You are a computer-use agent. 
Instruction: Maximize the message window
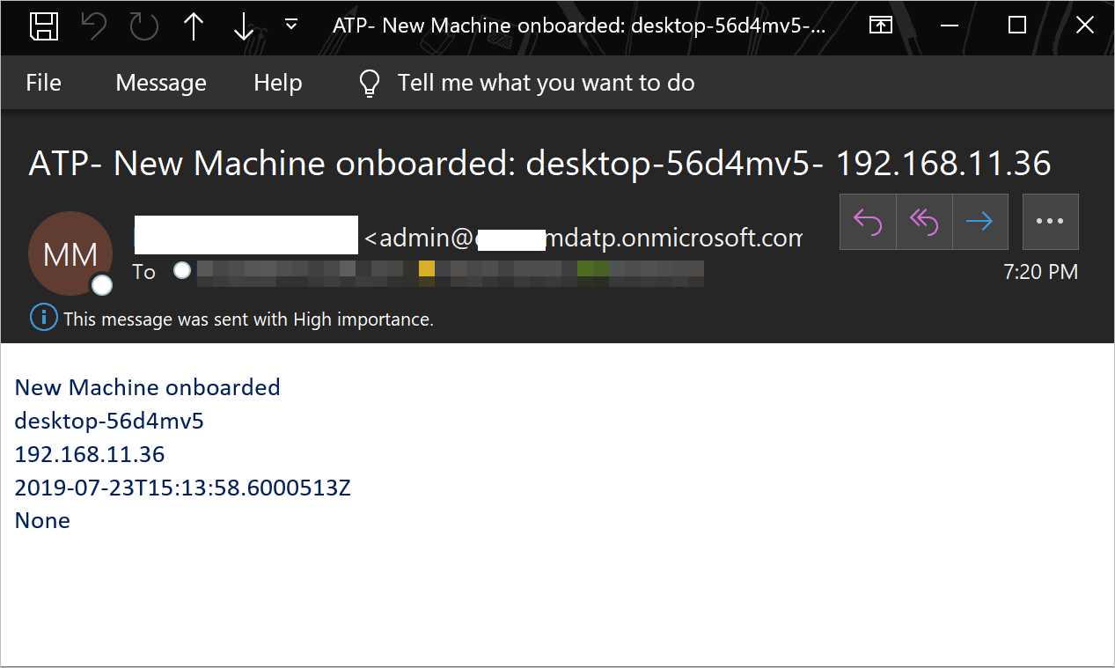(x=1017, y=26)
